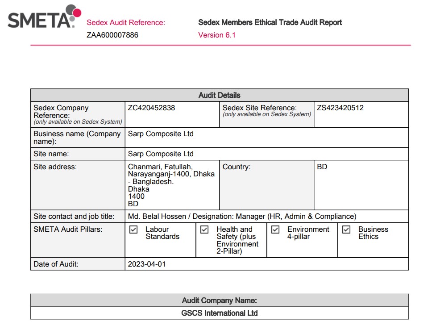The width and height of the screenshot is (436, 334).
Task: Click GSCS International Ltd company name
Action: [219, 313]
